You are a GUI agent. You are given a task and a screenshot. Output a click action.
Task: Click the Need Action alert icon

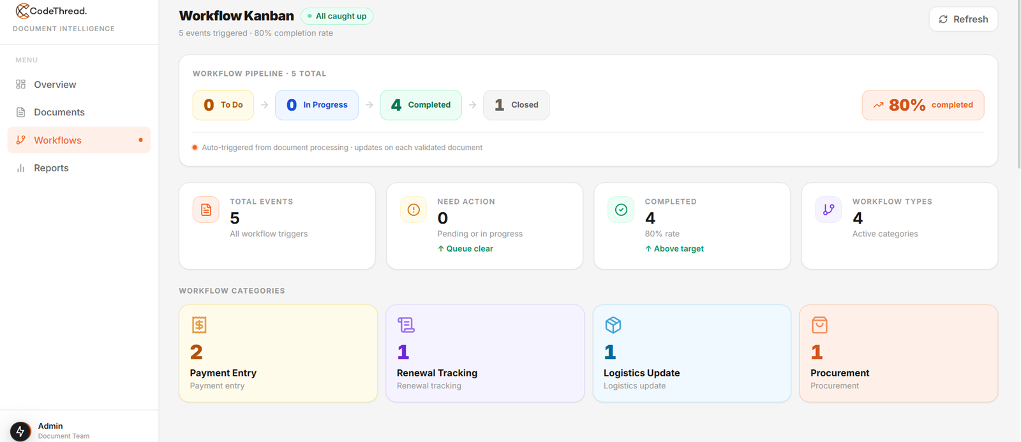[x=414, y=210]
